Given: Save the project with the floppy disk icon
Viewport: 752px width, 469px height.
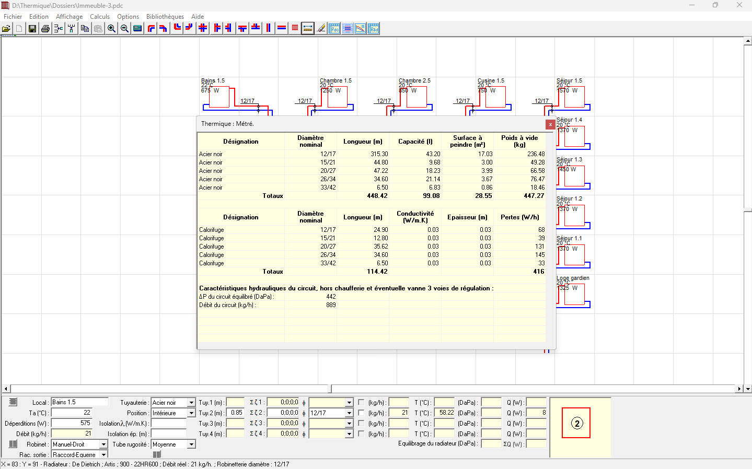Looking at the screenshot, I should [32, 29].
